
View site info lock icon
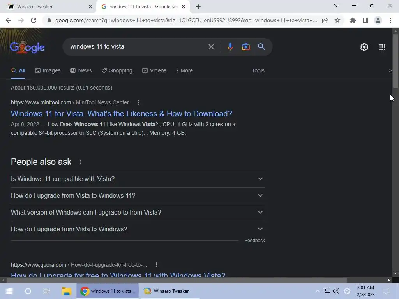coord(49,20)
